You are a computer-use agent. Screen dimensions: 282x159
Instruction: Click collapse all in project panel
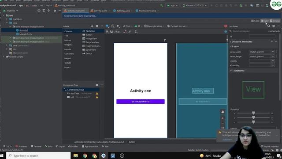click(x=49, y=11)
